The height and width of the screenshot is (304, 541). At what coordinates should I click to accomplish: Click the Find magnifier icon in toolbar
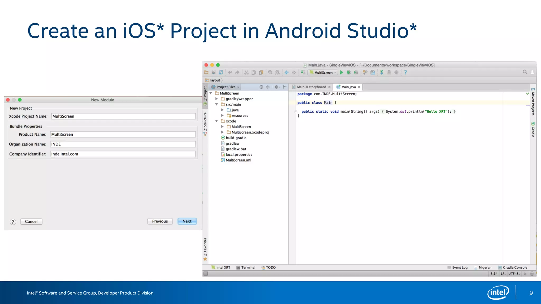tap(270, 72)
